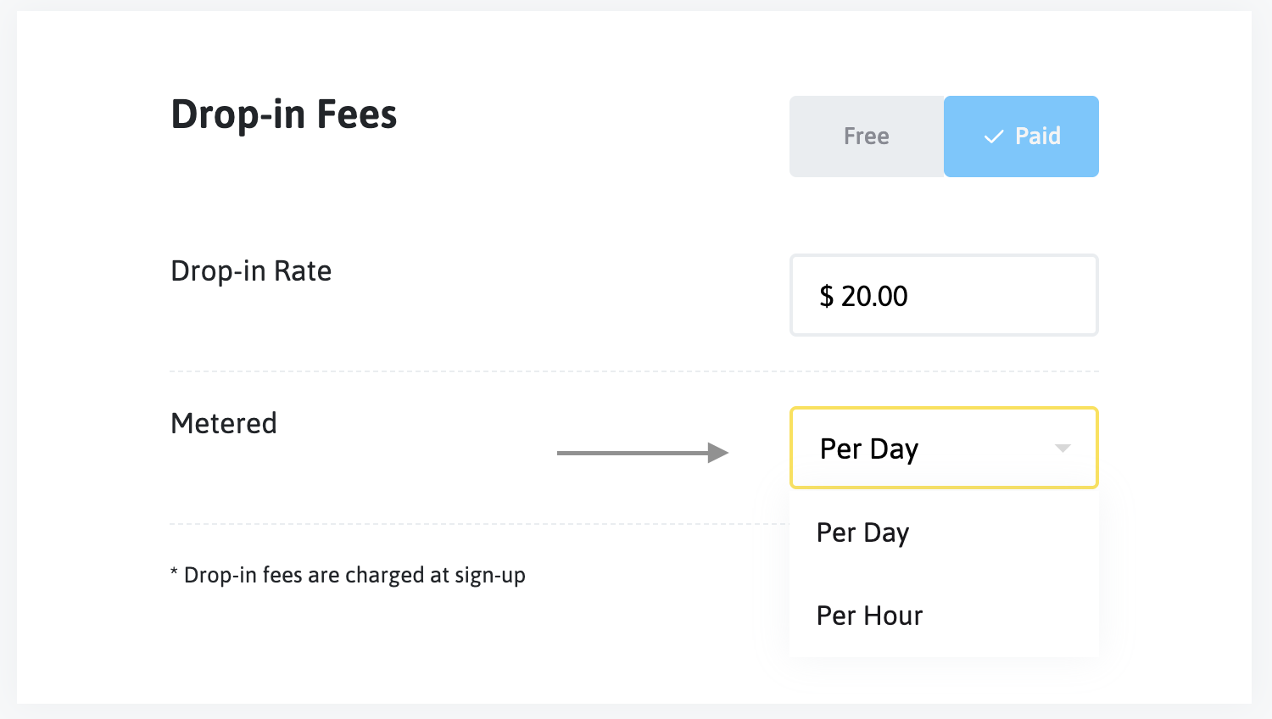Select the Free fee option

pyautogui.click(x=866, y=137)
